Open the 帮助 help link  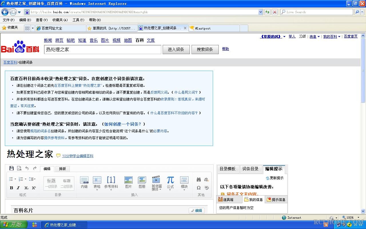(x=225, y=49)
